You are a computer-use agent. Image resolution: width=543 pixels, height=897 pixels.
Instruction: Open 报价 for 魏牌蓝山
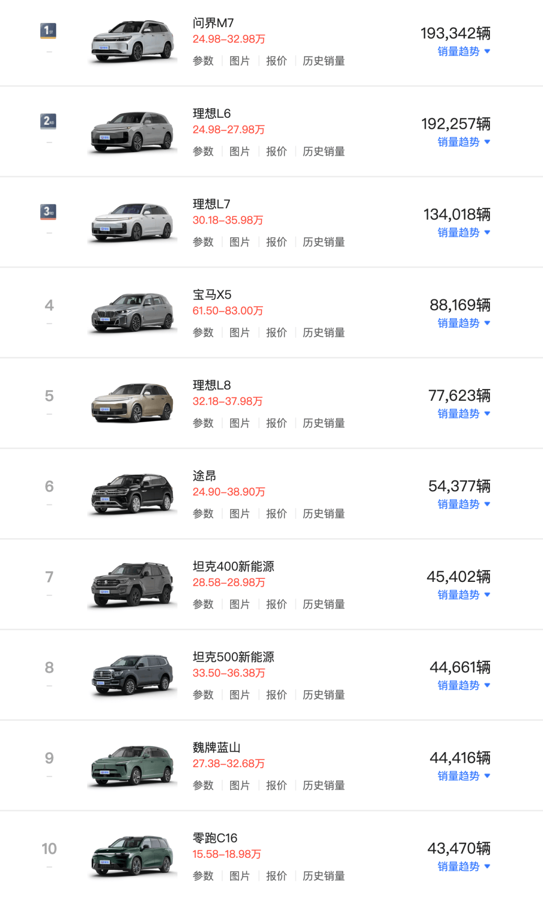point(276,786)
